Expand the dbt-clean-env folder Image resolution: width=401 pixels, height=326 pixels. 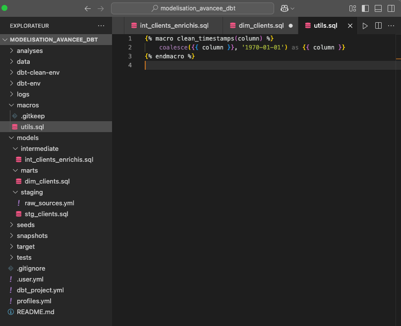pos(56,73)
